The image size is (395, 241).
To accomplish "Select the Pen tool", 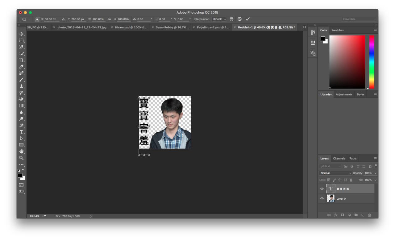I will tap(21, 125).
